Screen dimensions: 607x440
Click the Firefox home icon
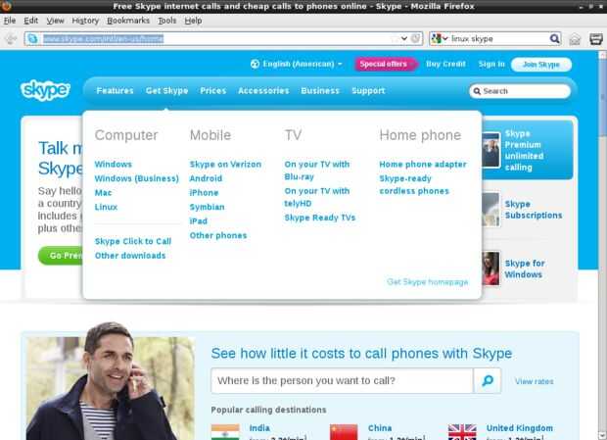tap(575, 39)
